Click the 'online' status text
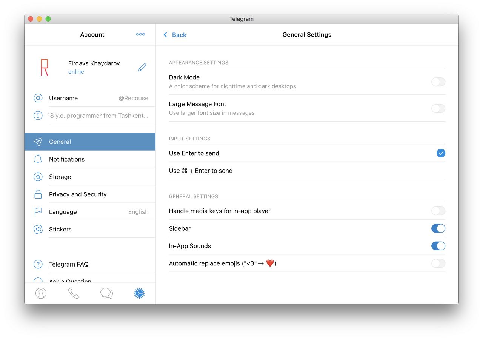This screenshot has width=483, height=339. pyautogui.click(x=76, y=72)
